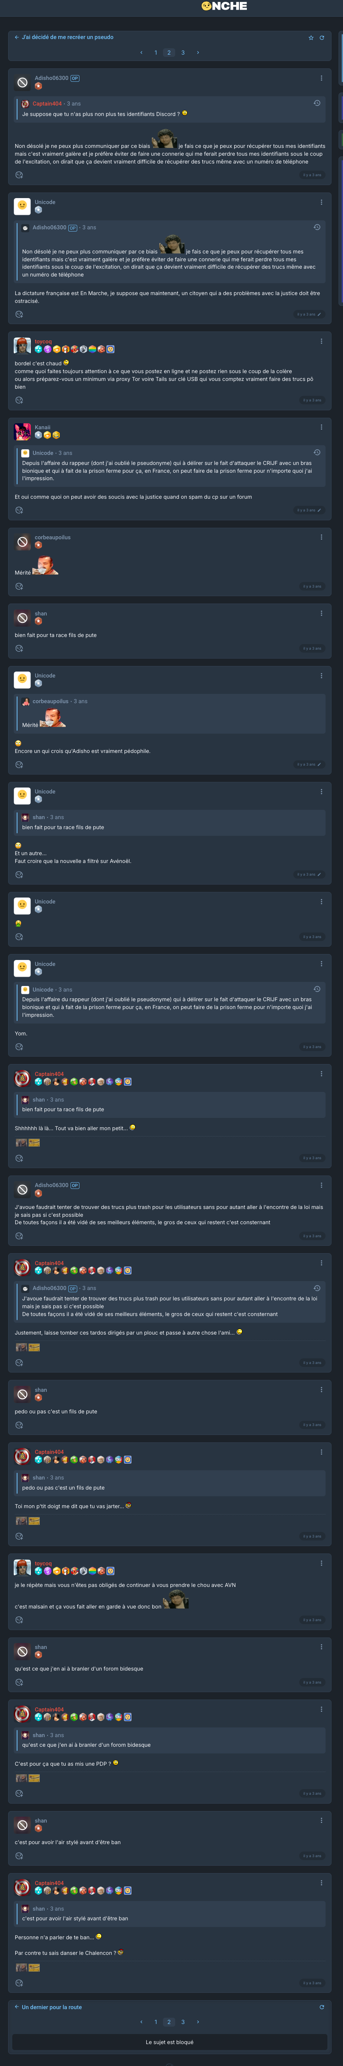Open the corbeaupoilus username profile link
The image size is (343, 2066).
[52, 537]
